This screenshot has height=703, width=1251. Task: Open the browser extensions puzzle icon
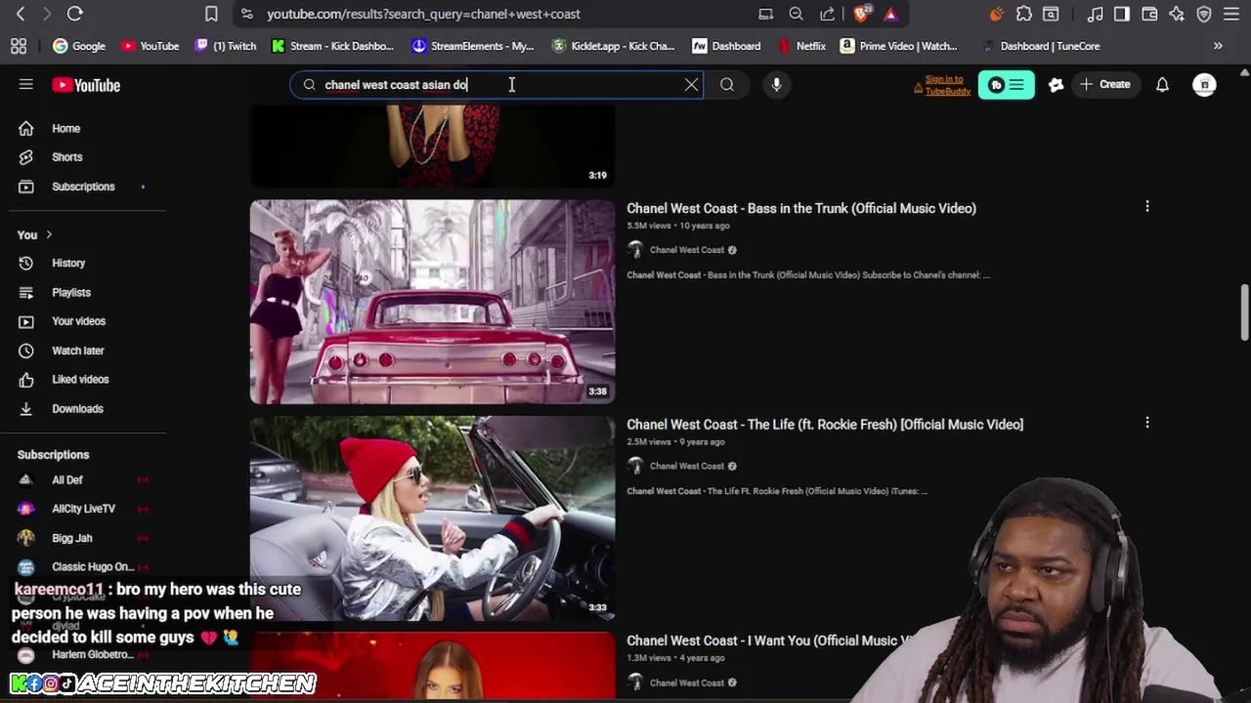click(1024, 14)
